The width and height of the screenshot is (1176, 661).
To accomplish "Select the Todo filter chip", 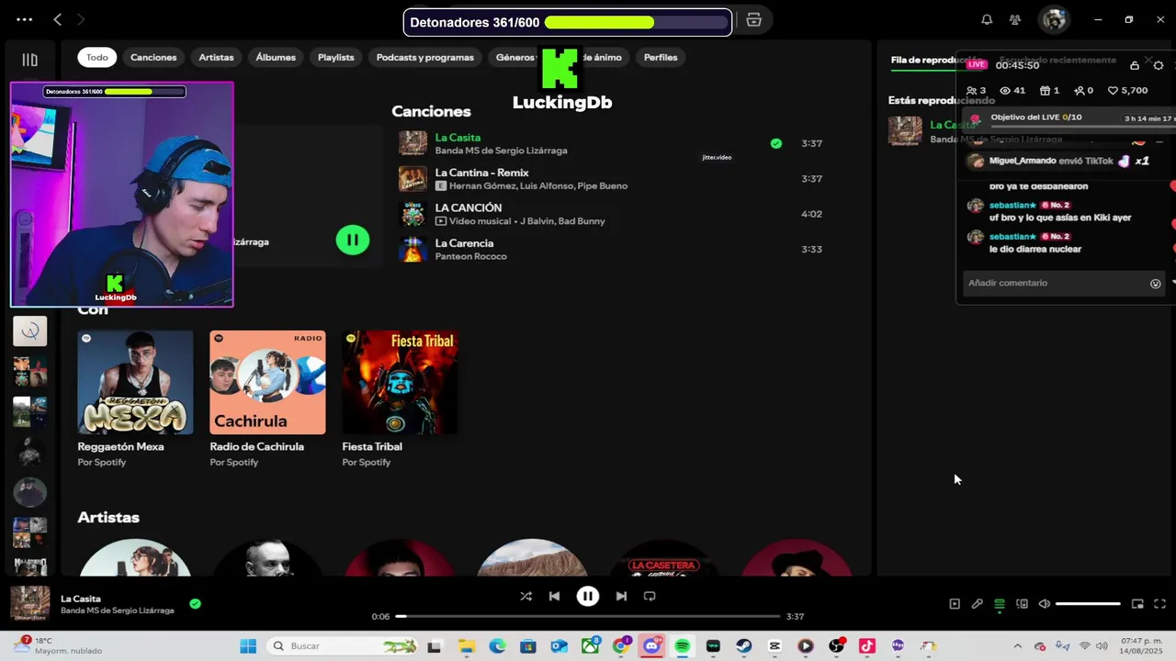I will point(97,57).
